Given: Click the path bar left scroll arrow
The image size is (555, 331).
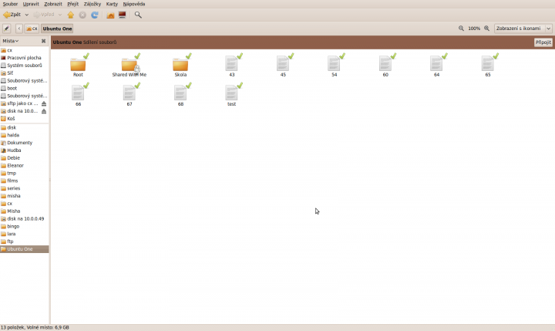Looking at the screenshot, I should click(x=19, y=29).
